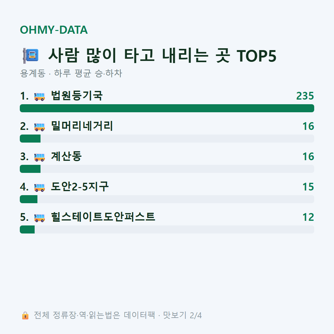Click the OHMY-DATA brand label

(54, 30)
